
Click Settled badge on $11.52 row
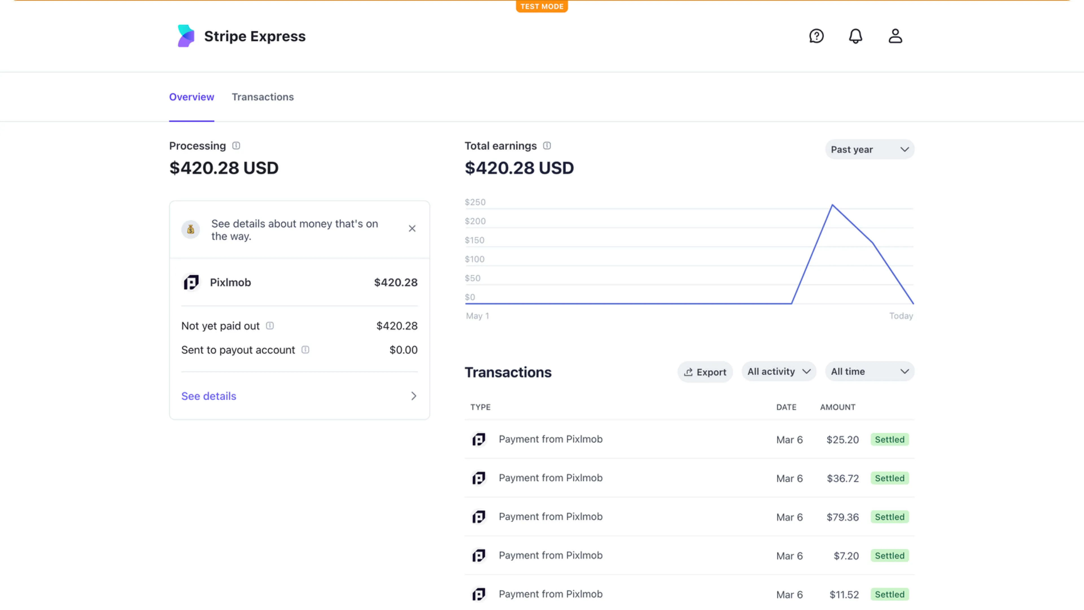(x=890, y=594)
